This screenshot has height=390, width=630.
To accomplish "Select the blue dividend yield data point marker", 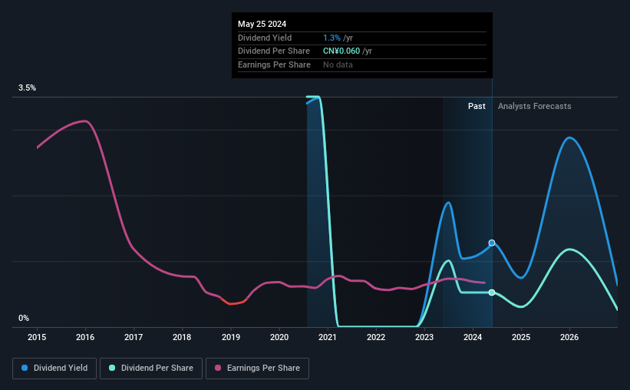I will [492, 243].
